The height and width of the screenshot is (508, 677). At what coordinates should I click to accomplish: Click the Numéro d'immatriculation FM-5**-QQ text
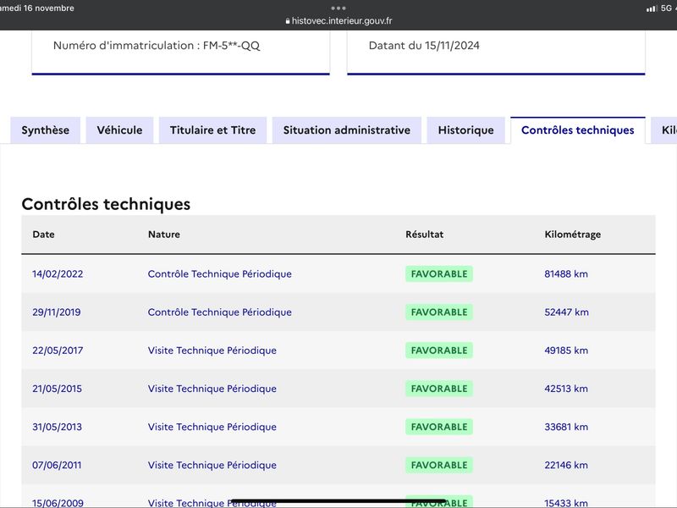(157, 46)
